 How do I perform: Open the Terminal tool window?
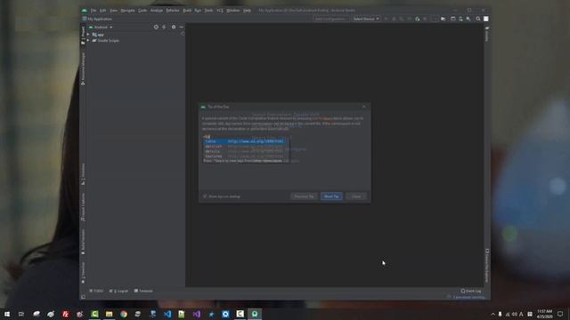(143, 291)
